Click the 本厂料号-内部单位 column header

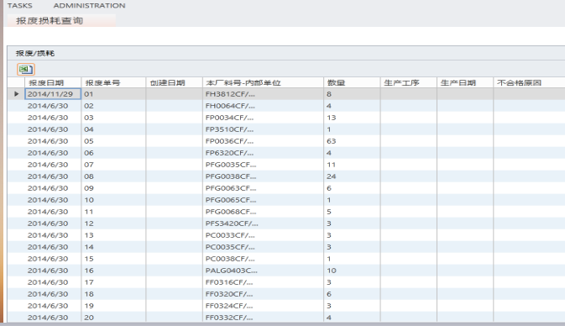263,82
